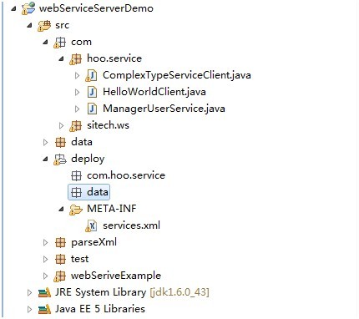Click the hoo.service package icon
This screenshot has width=359, height=319.
pyautogui.click(x=75, y=58)
